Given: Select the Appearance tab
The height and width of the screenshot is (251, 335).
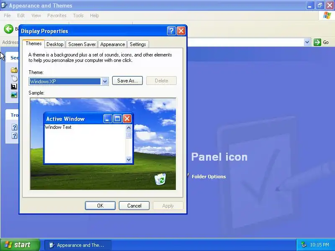Looking at the screenshot, I should click(x=113, y=44).
